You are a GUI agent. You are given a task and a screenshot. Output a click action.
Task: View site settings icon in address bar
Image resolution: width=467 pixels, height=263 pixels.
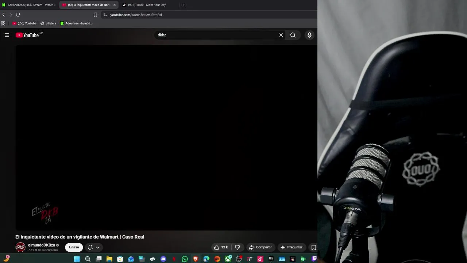tap(105, 15)
